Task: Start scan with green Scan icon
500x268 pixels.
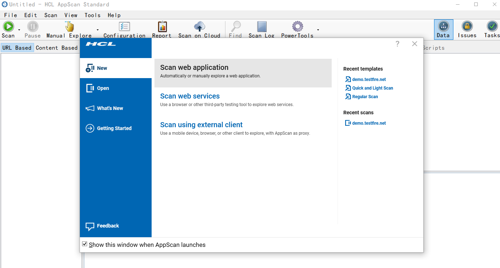Action: 8,27
